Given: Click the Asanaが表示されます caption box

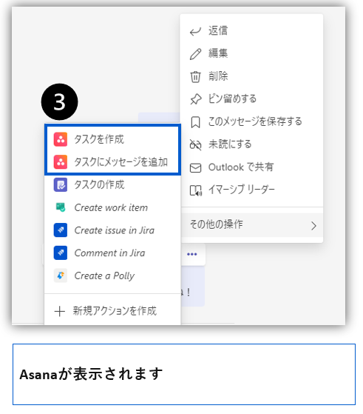Looking at the screenshot, I should tap(184, 374).
